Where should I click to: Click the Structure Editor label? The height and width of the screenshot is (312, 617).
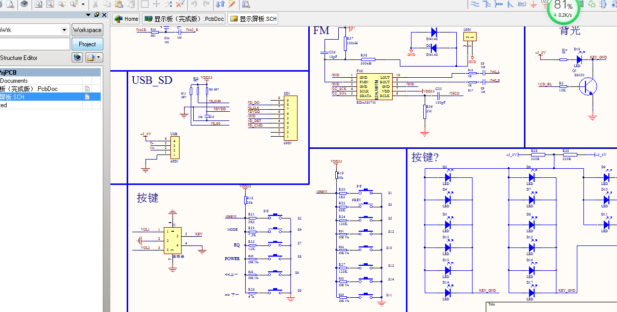(x=19, y=58)
